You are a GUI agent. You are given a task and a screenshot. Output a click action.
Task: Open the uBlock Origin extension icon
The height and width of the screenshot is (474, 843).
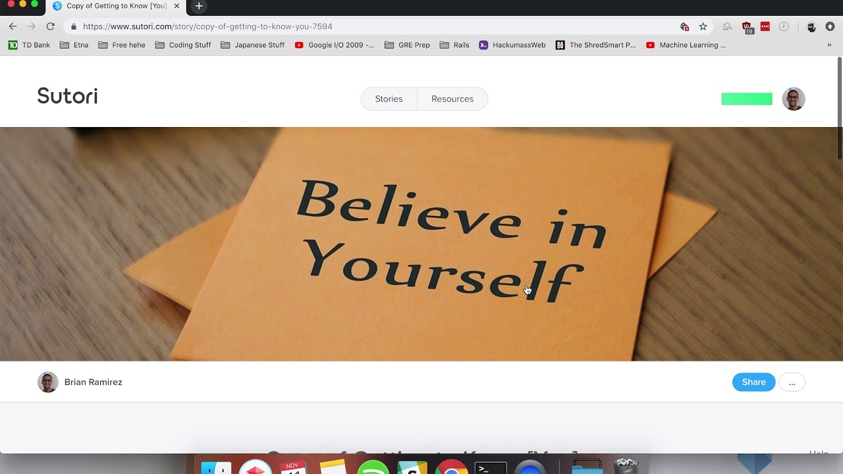click(x=747, y=27)
